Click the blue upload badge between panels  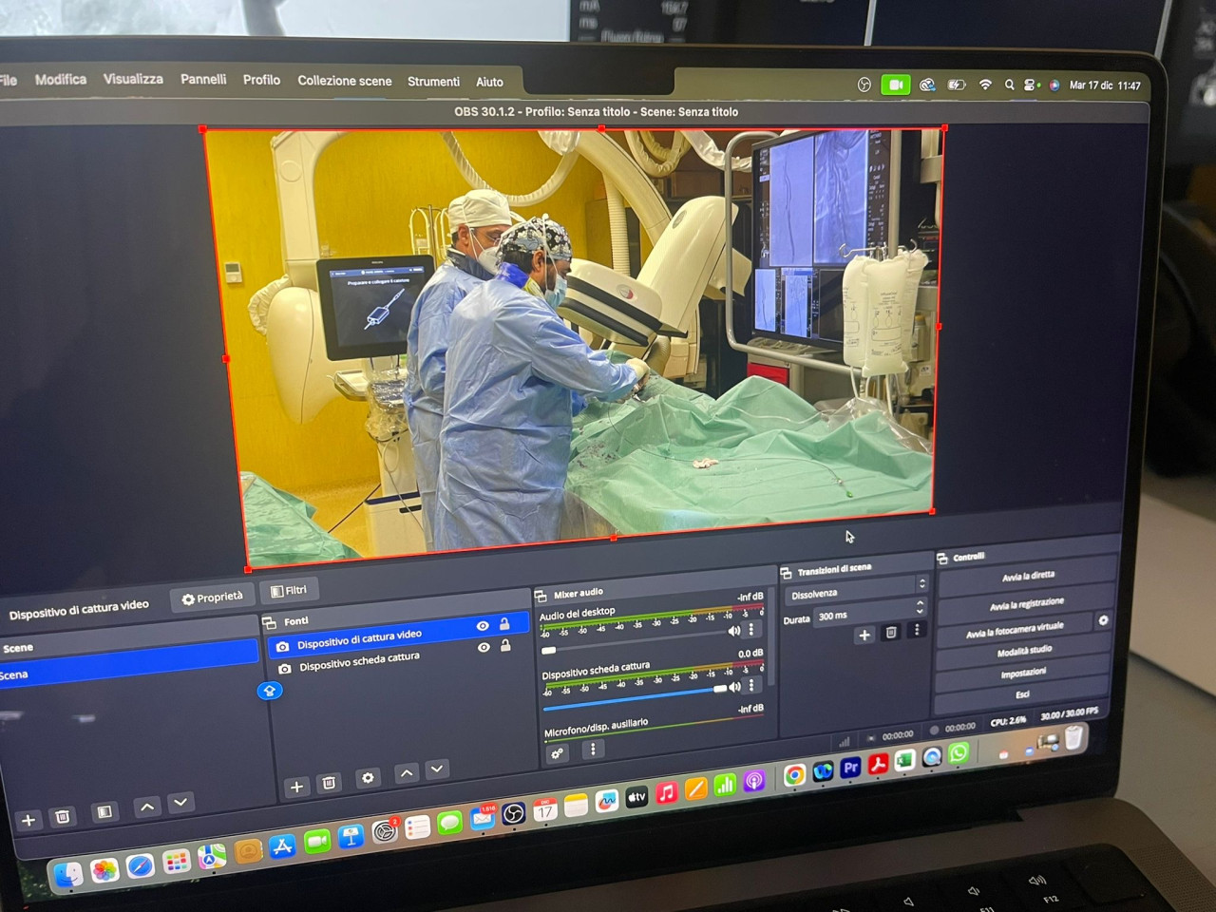270,691
